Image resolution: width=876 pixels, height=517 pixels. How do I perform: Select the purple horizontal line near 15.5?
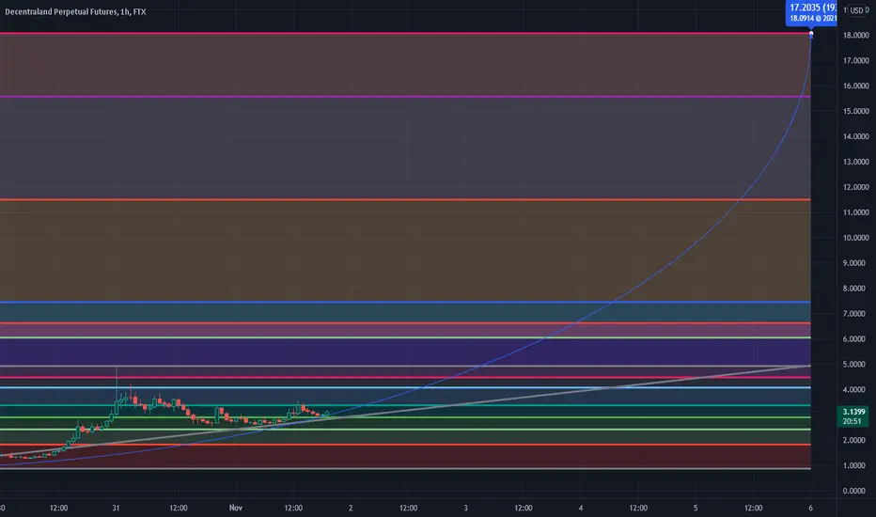(405, 97)
